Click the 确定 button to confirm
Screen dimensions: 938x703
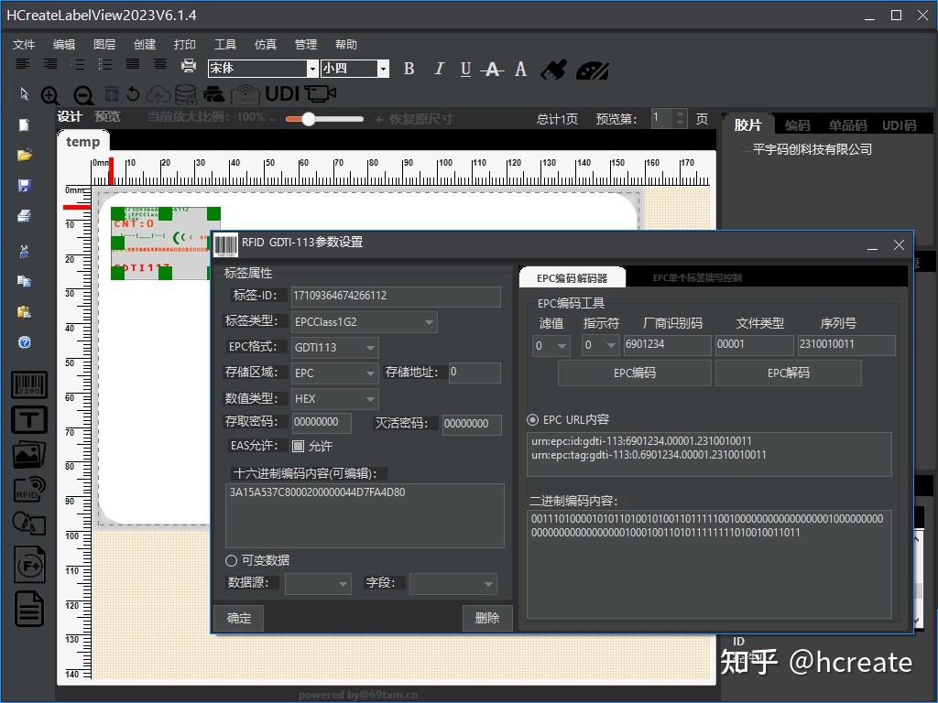238,618
